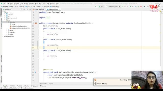Open the Run menu
The height and width of the screenshot is (91, 163).
(x=40, y=4)
